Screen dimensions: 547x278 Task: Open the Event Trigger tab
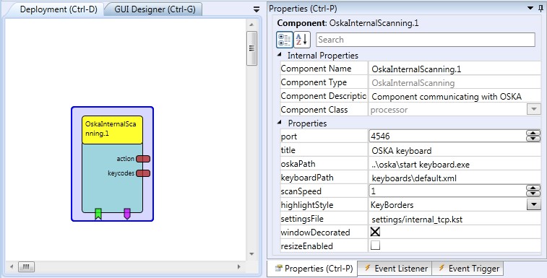pos(468,268)
